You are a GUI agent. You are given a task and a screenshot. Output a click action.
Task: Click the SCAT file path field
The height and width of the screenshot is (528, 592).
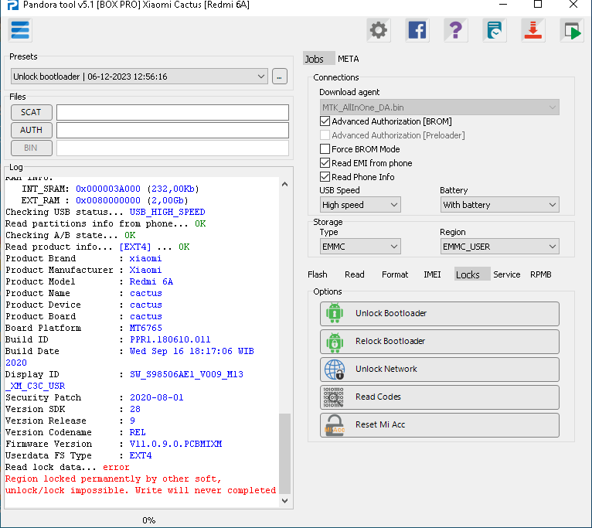click(172, 113)
